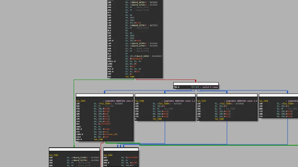This screenshot has height=167, width=298.
Task: Click the 'jumptable 00007264 cases 1,2' comment
Action: point(179,101)
